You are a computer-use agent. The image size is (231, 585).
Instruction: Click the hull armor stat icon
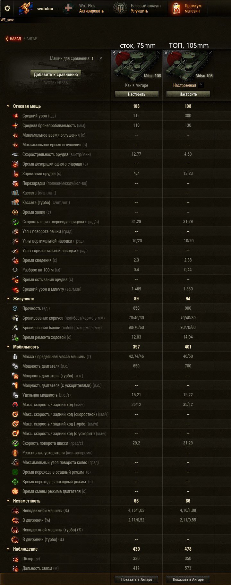point(15,318)
